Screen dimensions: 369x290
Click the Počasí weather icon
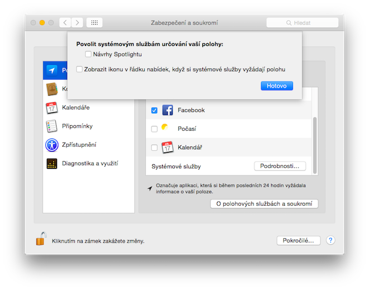pos(165,127)
